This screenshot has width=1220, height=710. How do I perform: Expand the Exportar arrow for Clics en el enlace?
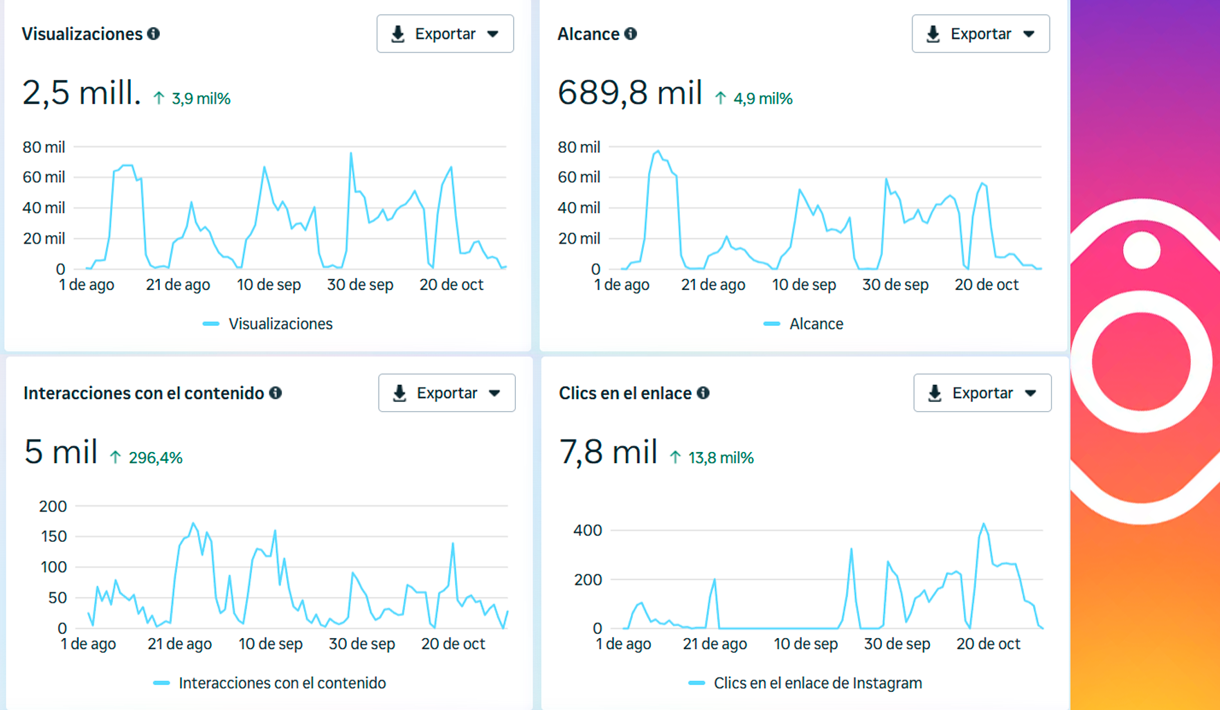pos(1030,393)
